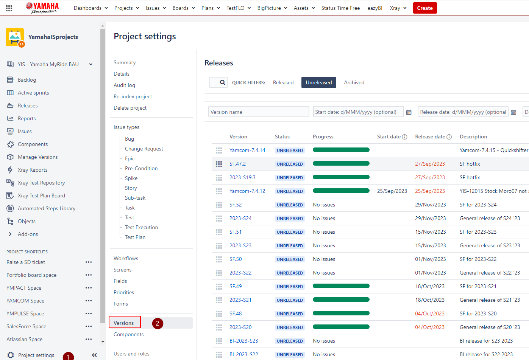Viewport: 529px width, 360px height.
Task: Grab the drag handle for SF.52 row
Action: click(x=219, y=205)
